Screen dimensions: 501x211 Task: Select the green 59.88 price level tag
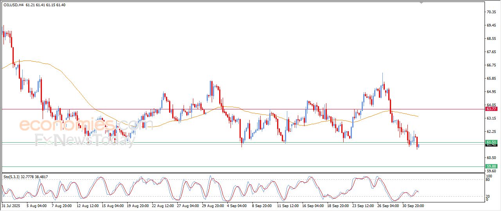(x=491, y=166)
